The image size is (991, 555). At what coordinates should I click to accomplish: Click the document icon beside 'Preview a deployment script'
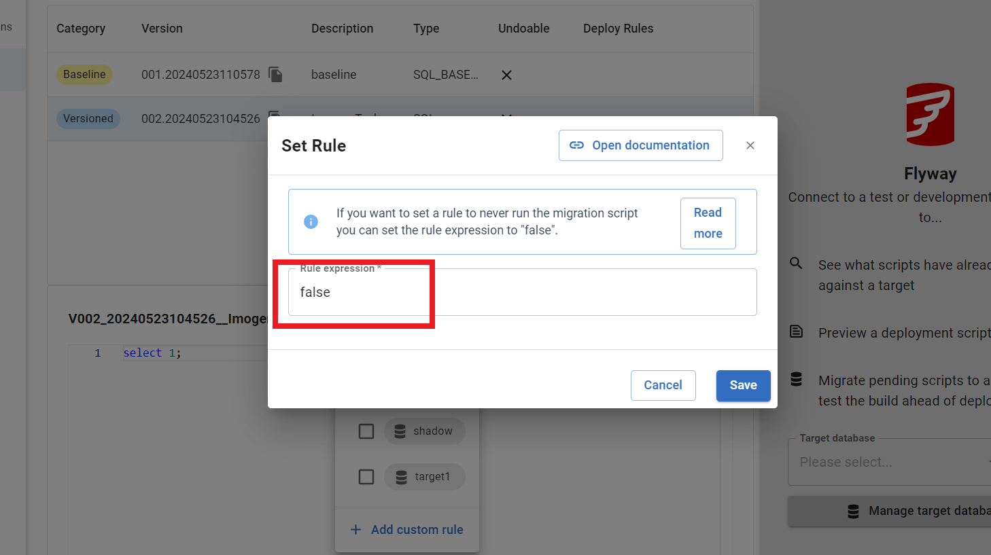tap(796, 332)
